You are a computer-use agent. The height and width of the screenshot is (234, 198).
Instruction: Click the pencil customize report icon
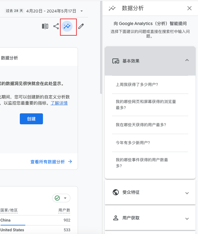[81, 26]
